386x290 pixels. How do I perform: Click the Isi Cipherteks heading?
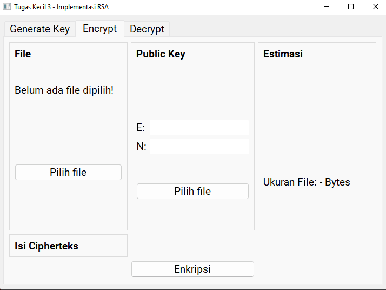pyautogui.click(x=46, y=246)
